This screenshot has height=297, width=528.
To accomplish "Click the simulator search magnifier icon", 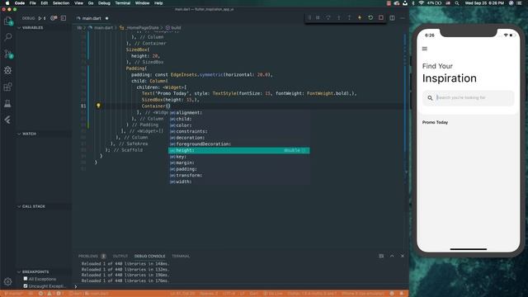I will point(430,97).
